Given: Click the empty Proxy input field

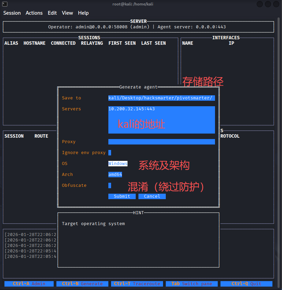Looking at the screenshot, I should pyautogui.click(x=161, y=142).
